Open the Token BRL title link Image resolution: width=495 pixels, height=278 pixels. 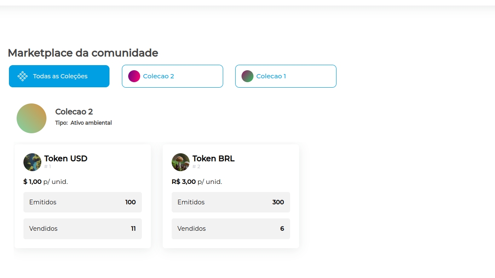click(x=213, y=159)
